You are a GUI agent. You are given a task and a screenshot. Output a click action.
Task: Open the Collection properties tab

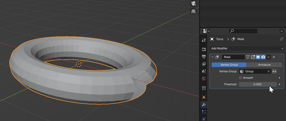[x=204, y=88]
